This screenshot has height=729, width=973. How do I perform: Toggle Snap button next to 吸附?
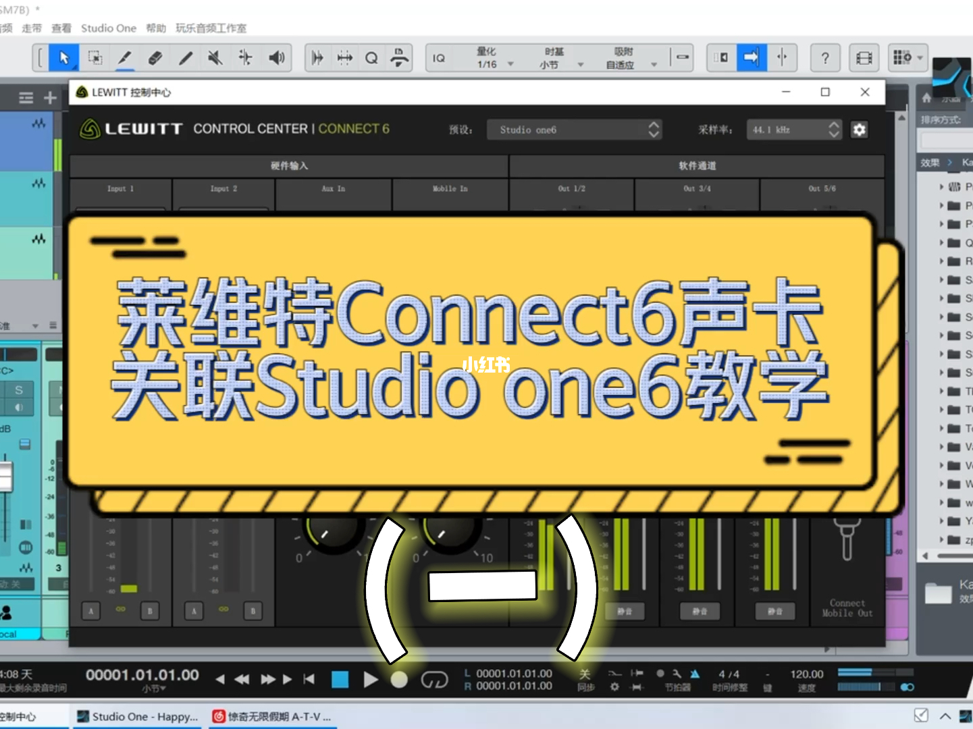(683, 58)
